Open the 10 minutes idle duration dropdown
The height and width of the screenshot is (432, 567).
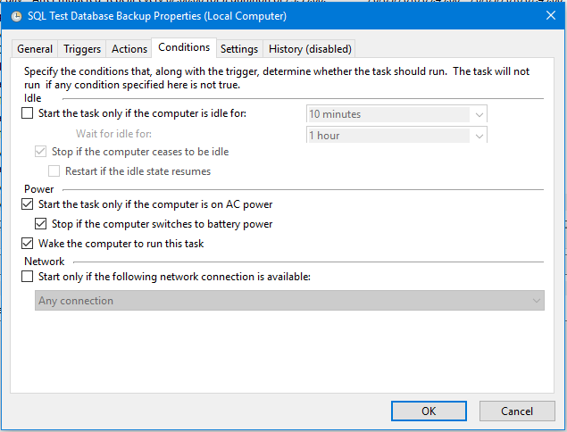tap(396, 114)
